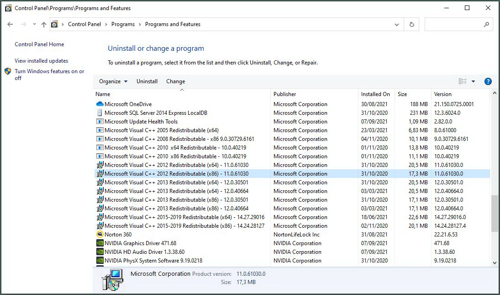The width and height of the screenshot is (500, 295).
Task: Navigate back using the back arrow icon
Action: tap(10, 24)
